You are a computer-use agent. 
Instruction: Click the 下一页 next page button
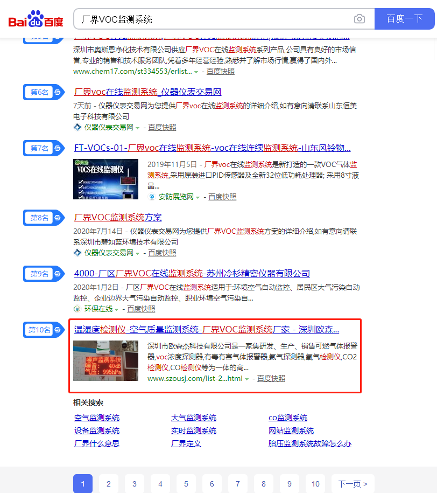click(353, 484)
